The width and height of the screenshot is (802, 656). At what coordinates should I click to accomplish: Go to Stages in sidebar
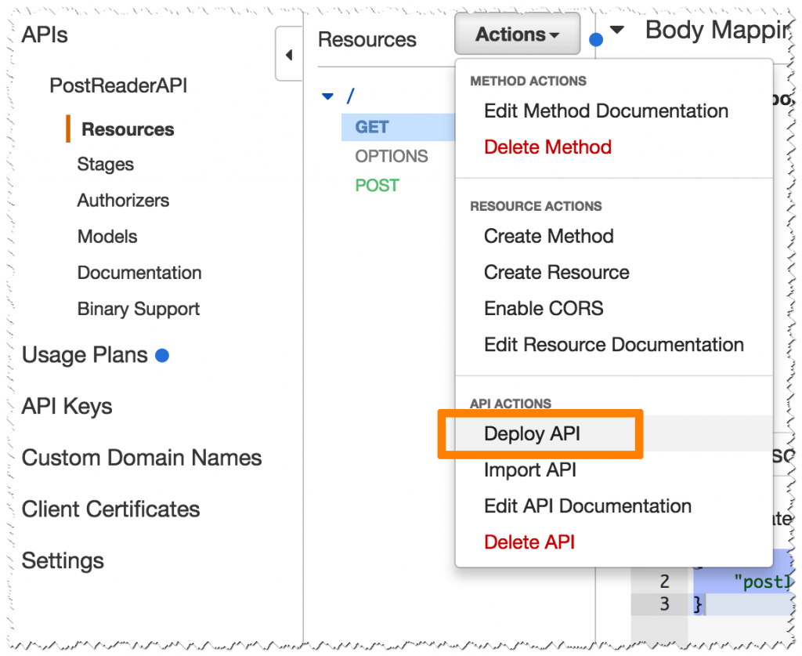(x=106, y=165)
